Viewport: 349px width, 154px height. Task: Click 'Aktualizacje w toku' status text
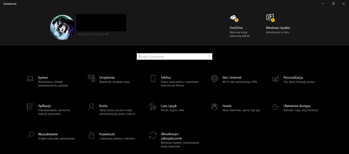pyautogui.click(x=277, y=32)
